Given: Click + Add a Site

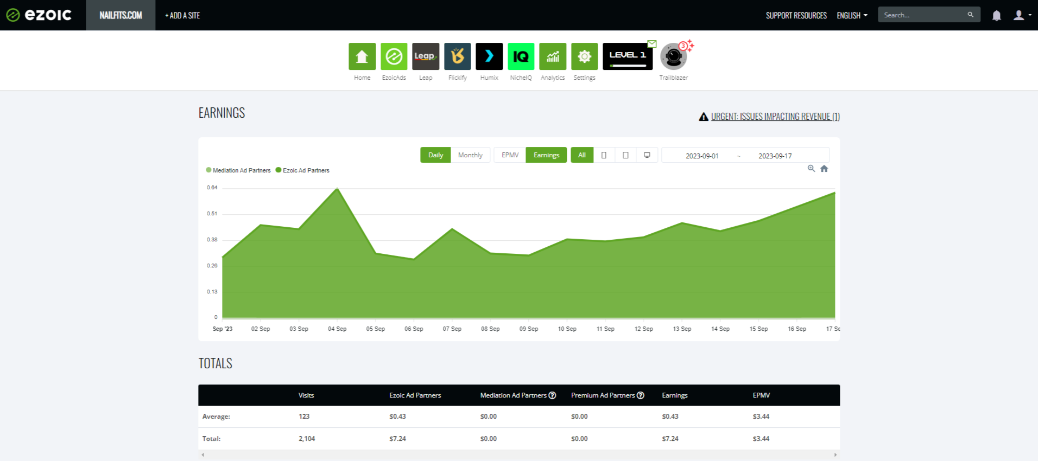Looking at the screenshot, I should [182, 15].
